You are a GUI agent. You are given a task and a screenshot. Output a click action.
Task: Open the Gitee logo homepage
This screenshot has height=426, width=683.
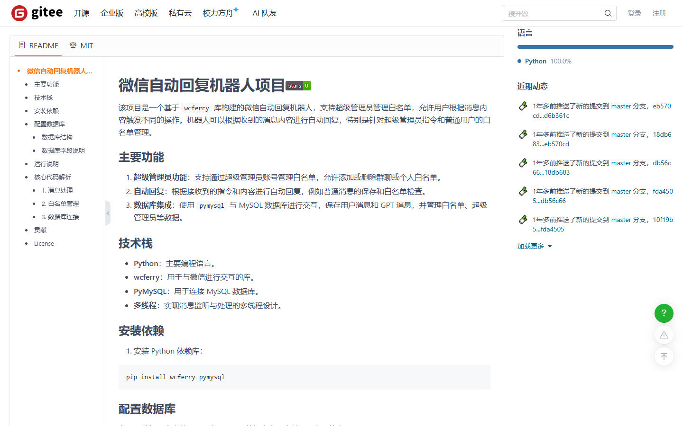pos(37,13)
